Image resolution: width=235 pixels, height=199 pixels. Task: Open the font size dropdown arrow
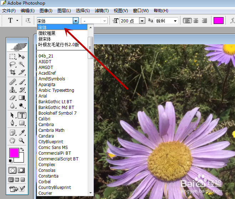(x=142, y=21)
